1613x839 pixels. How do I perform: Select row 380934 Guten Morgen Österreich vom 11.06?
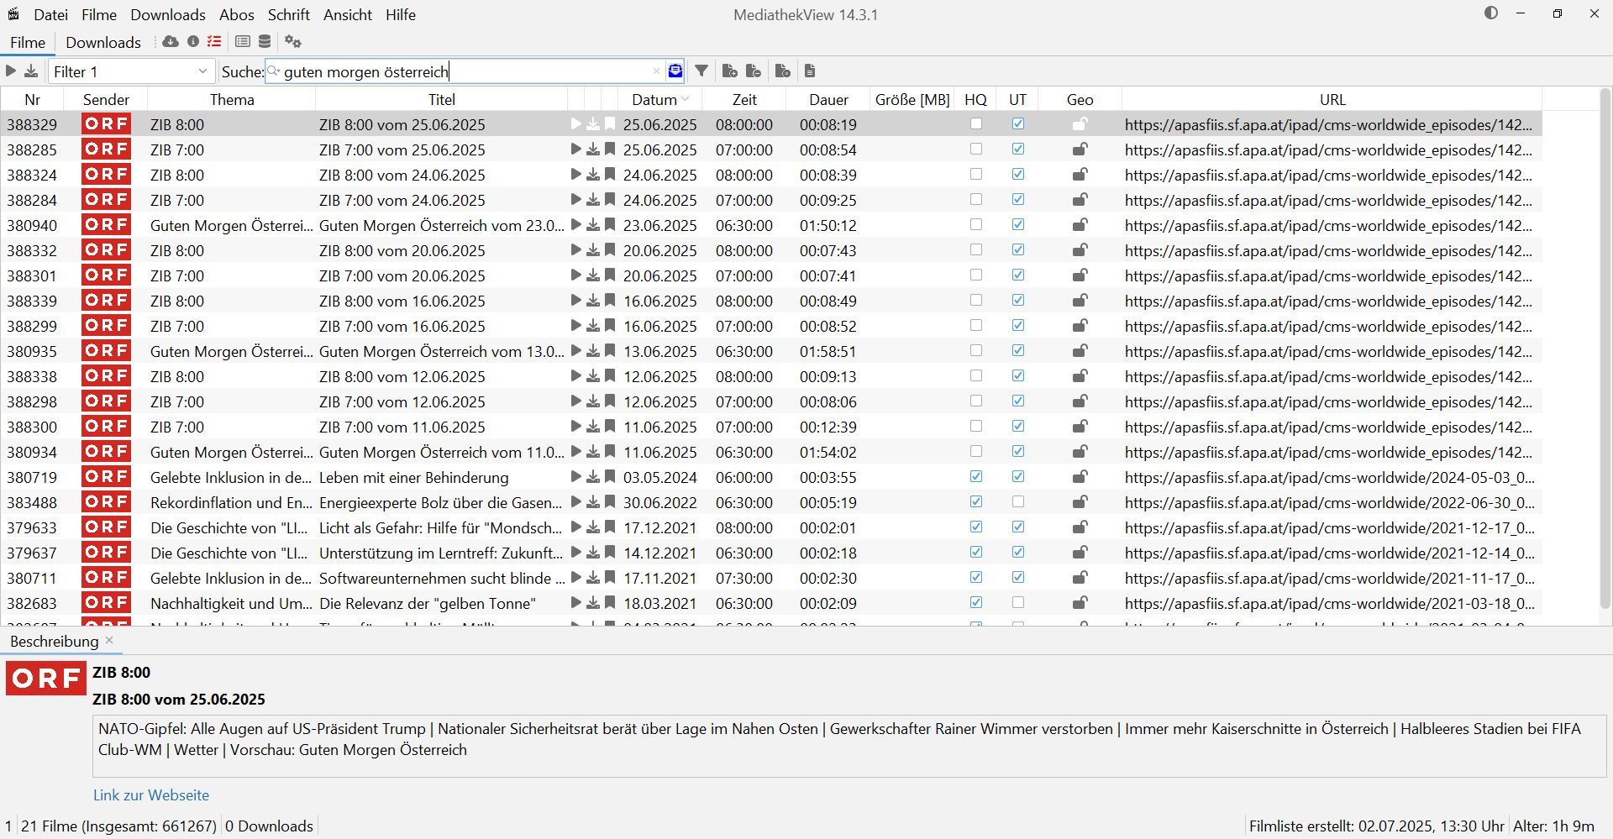[x=771, y=452]
